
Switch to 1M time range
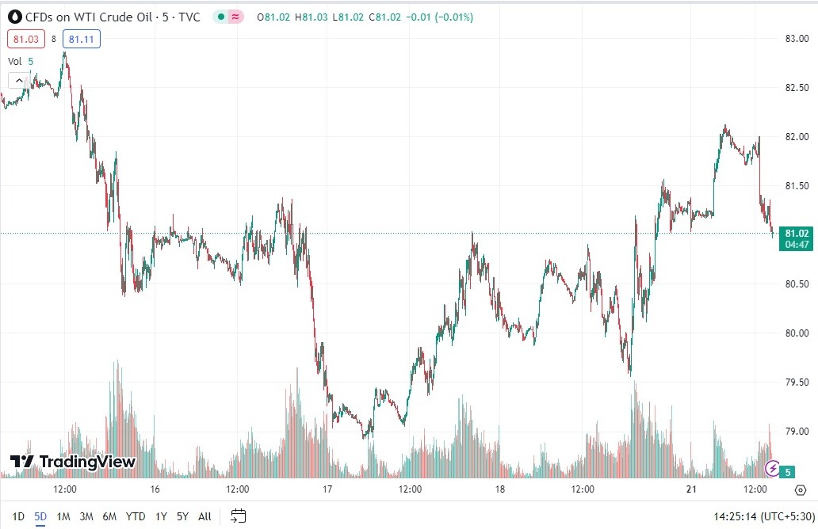pos(63,516)
